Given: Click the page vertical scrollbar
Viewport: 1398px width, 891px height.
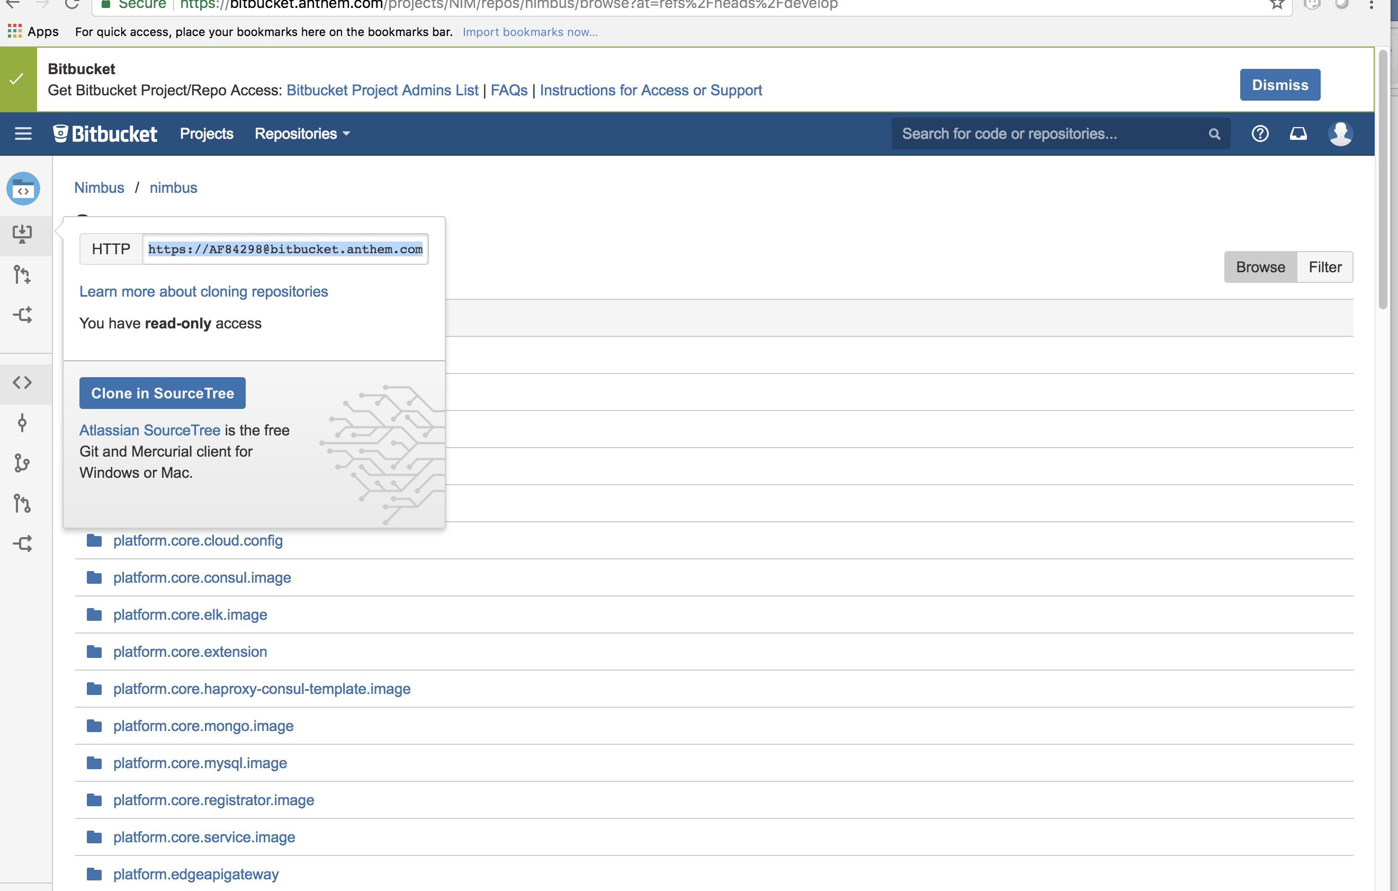Looking at the screenshot, I should pos(1382,180).
